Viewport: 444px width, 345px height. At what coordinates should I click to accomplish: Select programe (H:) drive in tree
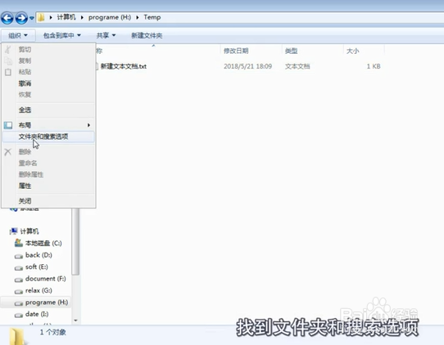[47, 302]
